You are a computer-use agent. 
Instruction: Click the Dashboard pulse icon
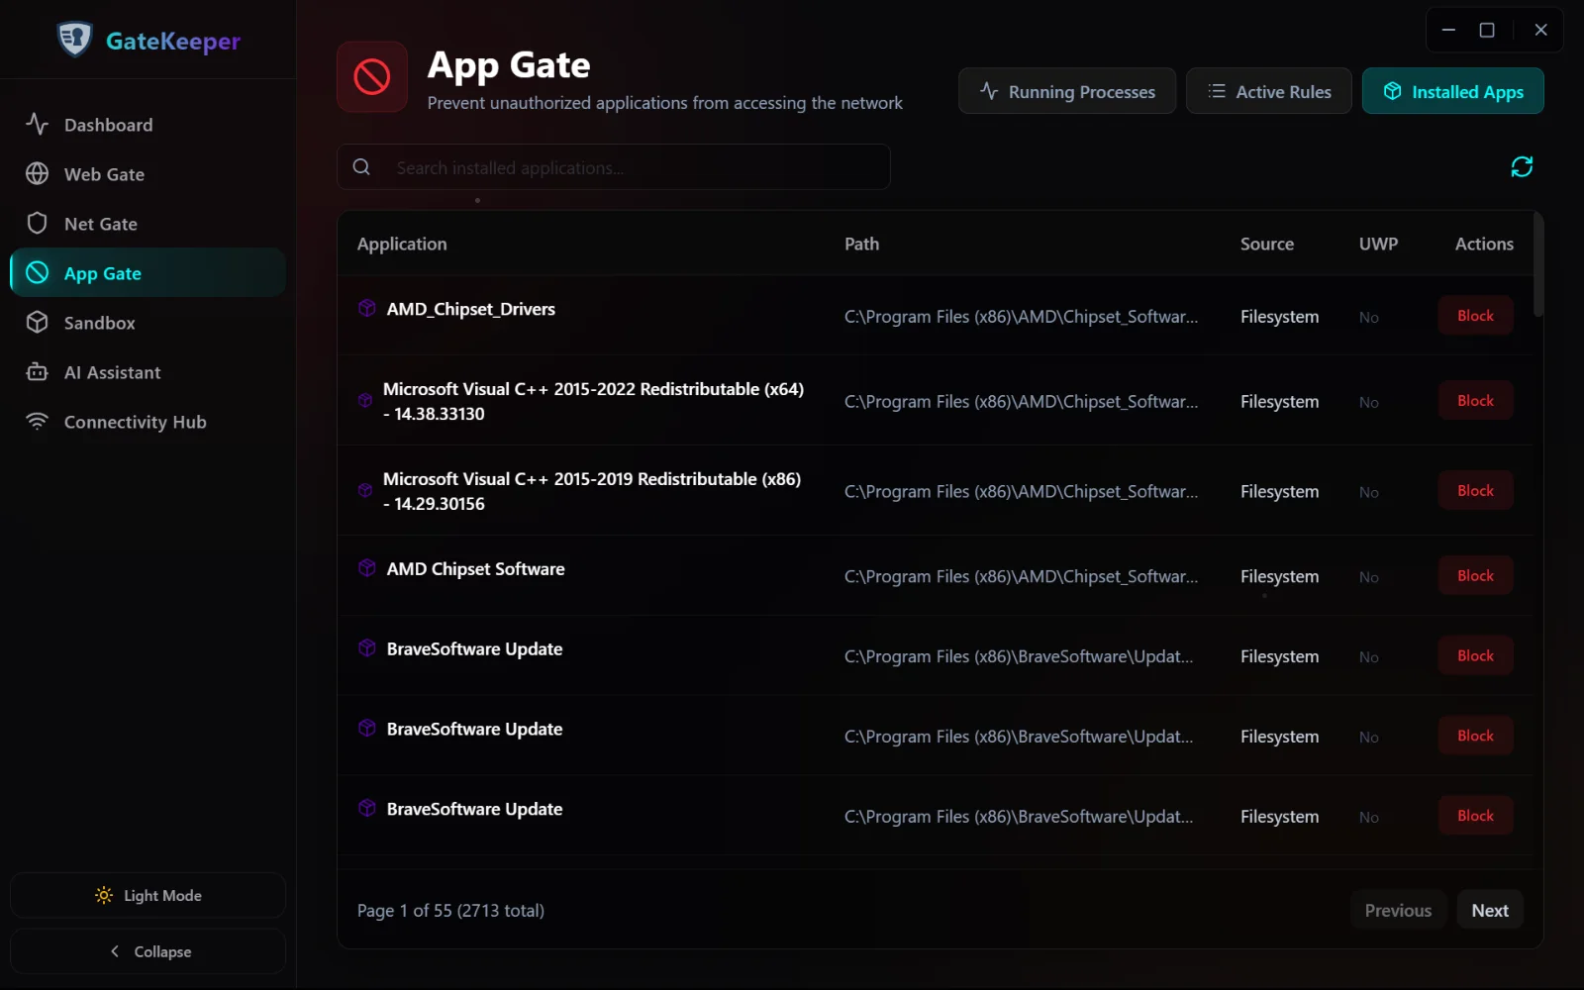point(38,124)
